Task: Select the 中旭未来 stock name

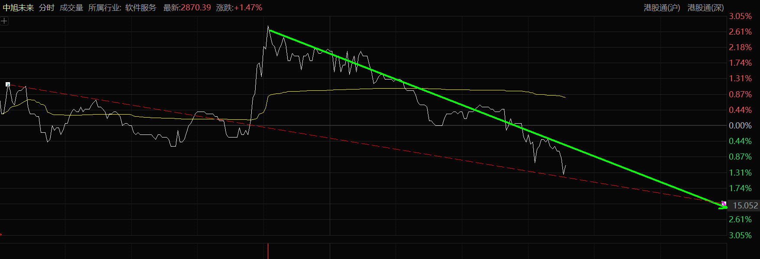Action: (18, 8)
